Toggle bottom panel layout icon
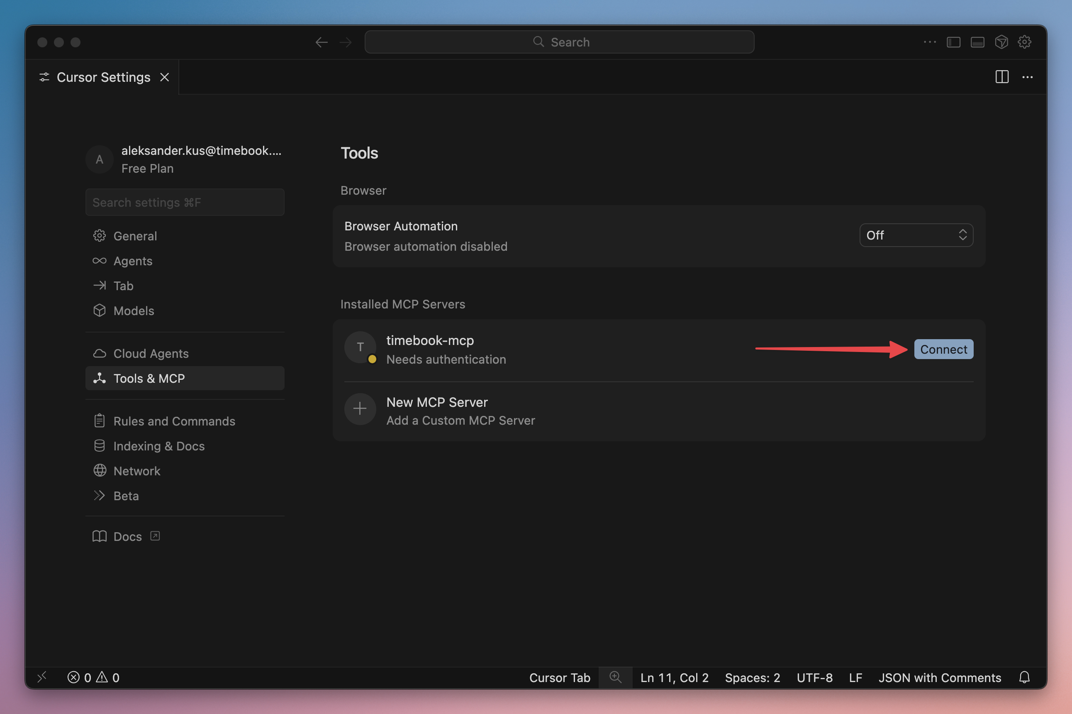 (x=977, y=42)
